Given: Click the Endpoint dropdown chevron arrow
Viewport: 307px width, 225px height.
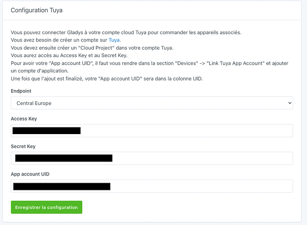Looking at the screenshot, I should [288, 103].
